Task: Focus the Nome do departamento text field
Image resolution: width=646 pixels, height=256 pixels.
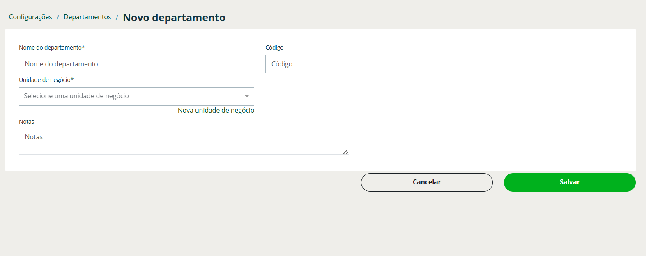Action: pos(136,64)
